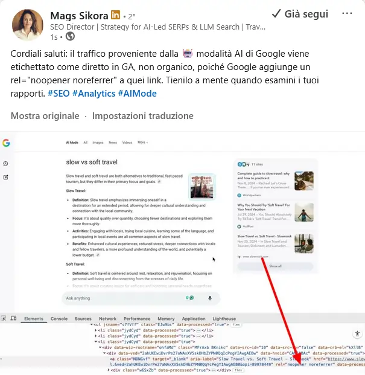365x375 pixels.
Task: Collapse the div data-ved node
Action: (104, 353)
